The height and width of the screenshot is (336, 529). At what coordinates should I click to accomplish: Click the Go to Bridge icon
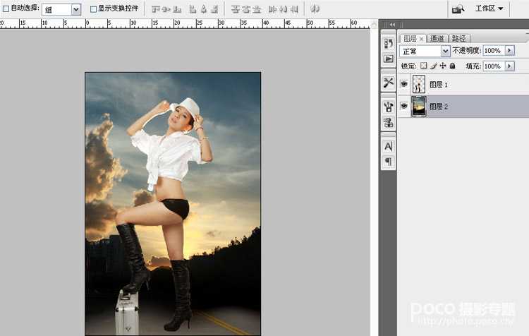coord(458,8)
